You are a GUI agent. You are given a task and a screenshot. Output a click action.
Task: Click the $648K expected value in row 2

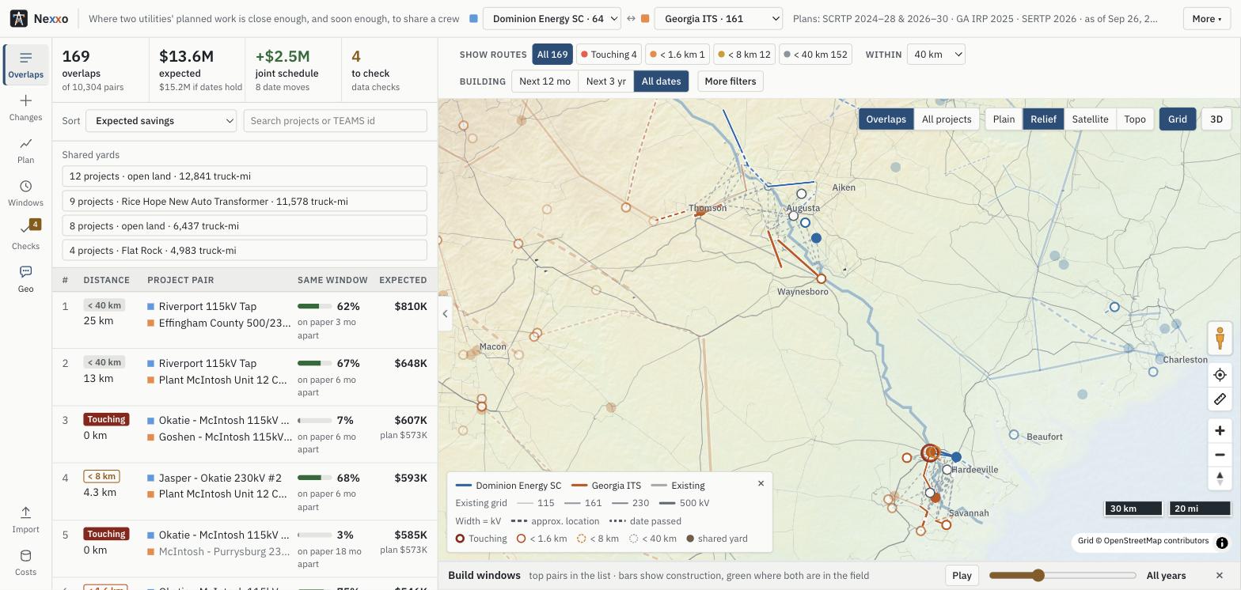[x=411, y=364]
